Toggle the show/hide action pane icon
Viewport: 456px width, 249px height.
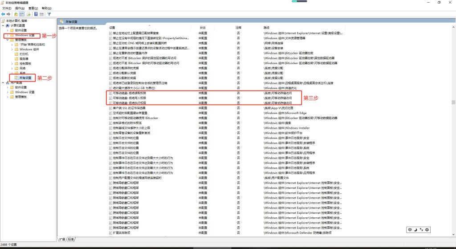(41, 14)
